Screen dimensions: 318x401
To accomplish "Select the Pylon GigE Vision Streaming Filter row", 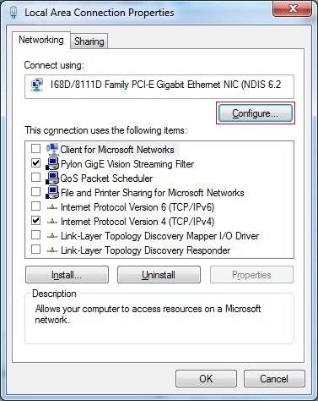I will click(127, 164).
